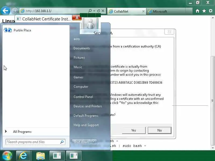Viewport: 215px width, 161px height.
Task: Open the aero user folder
Action: (77, 39)
